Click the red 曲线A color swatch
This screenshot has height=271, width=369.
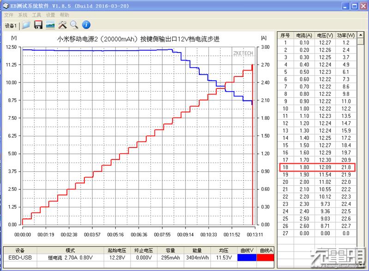point(265,258)
